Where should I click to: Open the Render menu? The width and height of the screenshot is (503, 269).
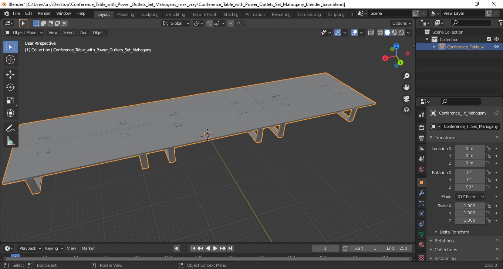click(44, 13)
